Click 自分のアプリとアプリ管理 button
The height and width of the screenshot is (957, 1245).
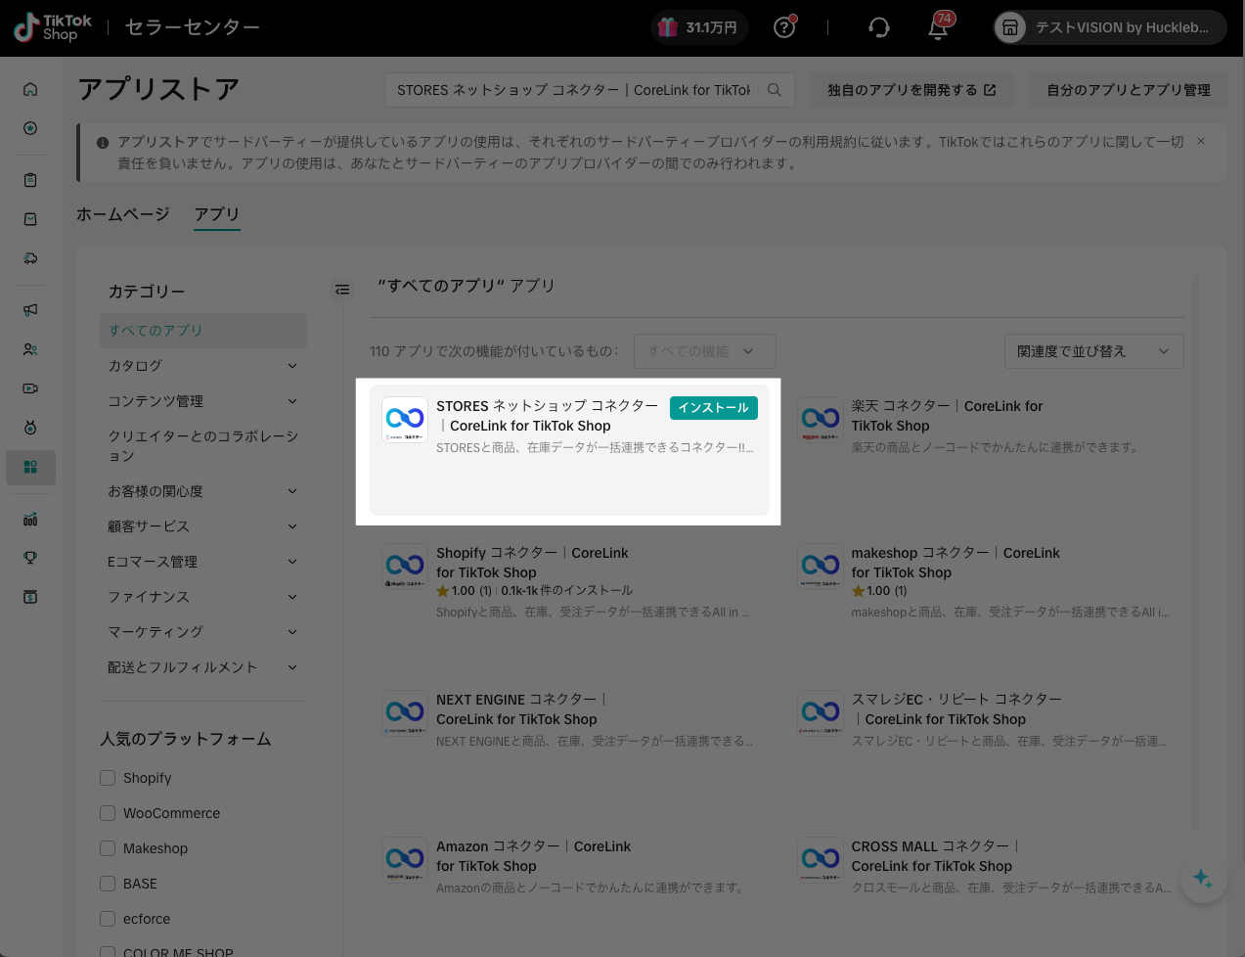click(1129, 90)
